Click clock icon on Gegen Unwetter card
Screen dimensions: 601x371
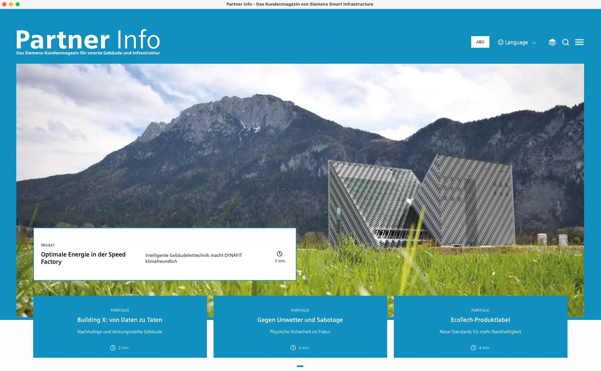coord(293,348)
